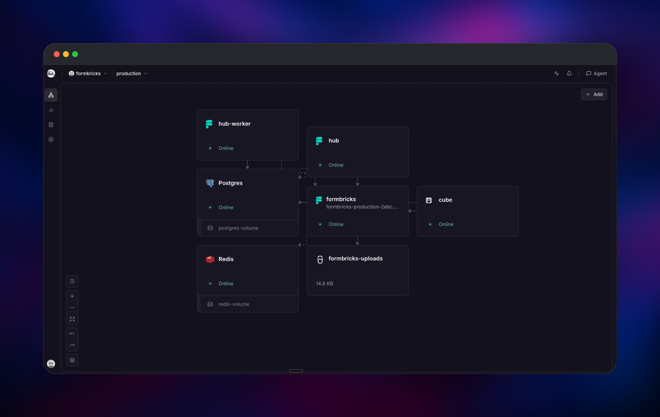Screen dimensions: 660x417
Task: Redo the last canvas change
Action: (x=72, y=345)
